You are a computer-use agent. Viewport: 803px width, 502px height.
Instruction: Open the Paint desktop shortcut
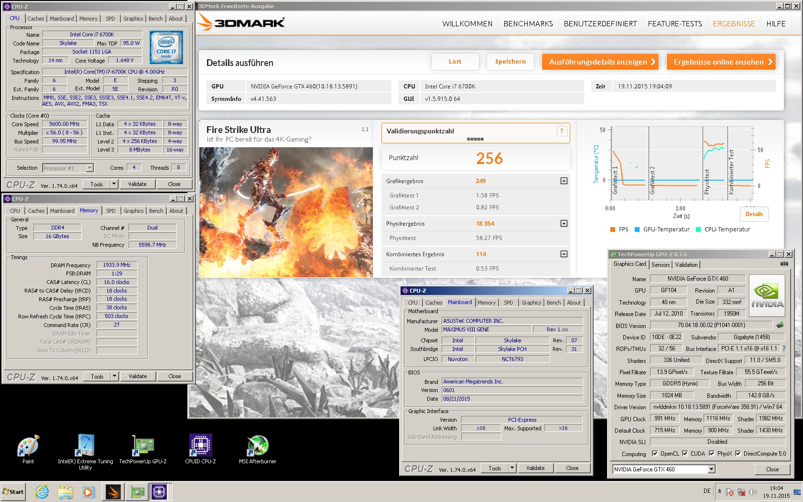(x=28, y=449)
